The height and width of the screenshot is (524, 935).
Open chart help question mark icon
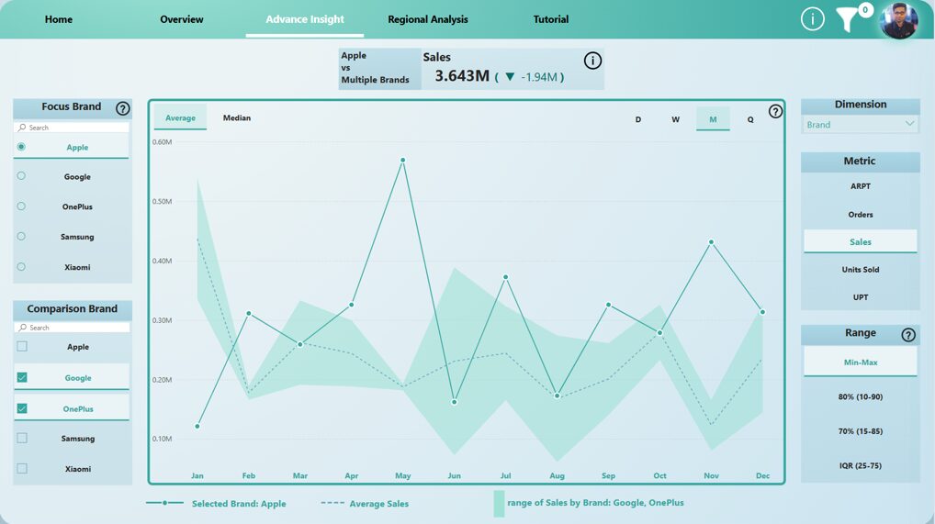[774, 111]
